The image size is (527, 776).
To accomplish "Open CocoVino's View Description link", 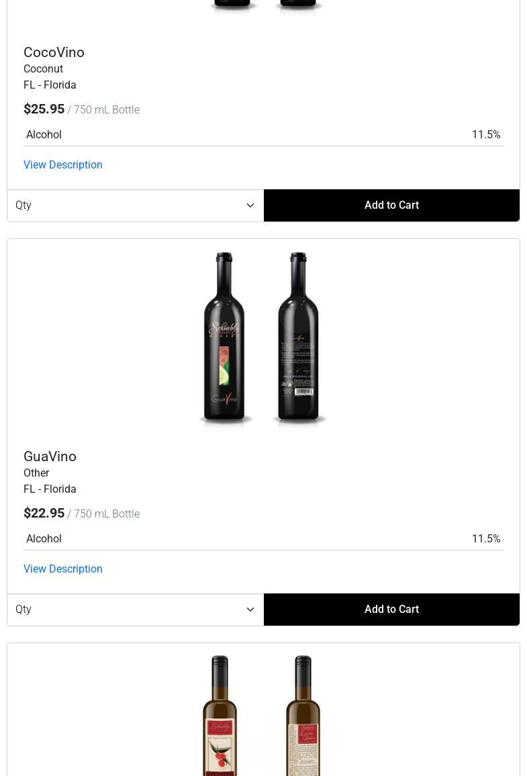I will click(63, 165).
